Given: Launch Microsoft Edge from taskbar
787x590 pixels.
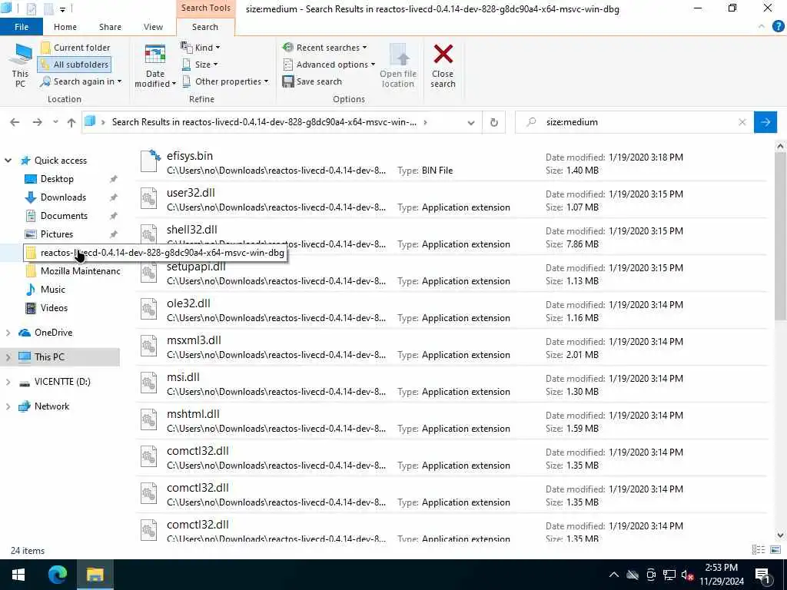Looking at the screenshot, I should click(57, 575).
